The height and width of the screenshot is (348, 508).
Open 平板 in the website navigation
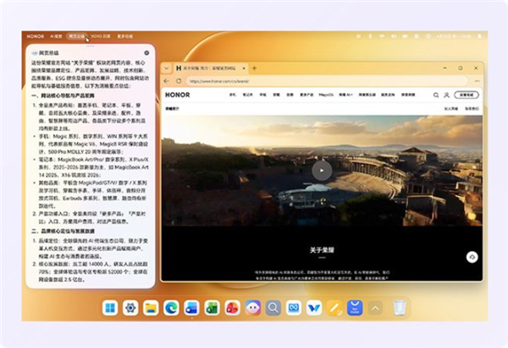pos(262,95)
